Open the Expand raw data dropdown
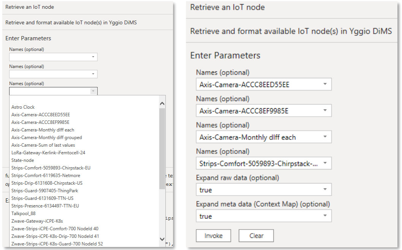The height and width of the screenshot is (250, 402). tap(264, 190)
